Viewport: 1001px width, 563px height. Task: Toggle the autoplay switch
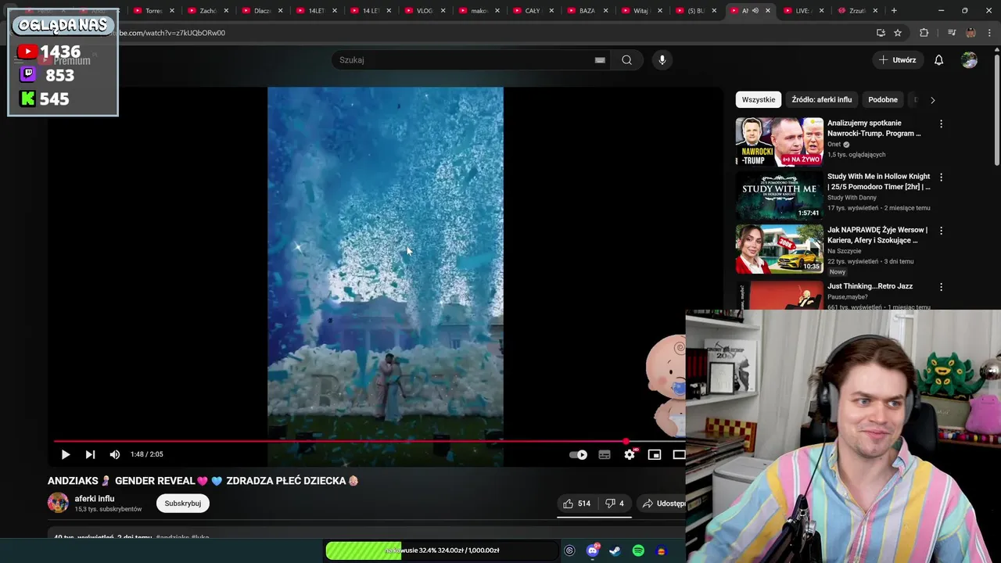tap(579, 454)
